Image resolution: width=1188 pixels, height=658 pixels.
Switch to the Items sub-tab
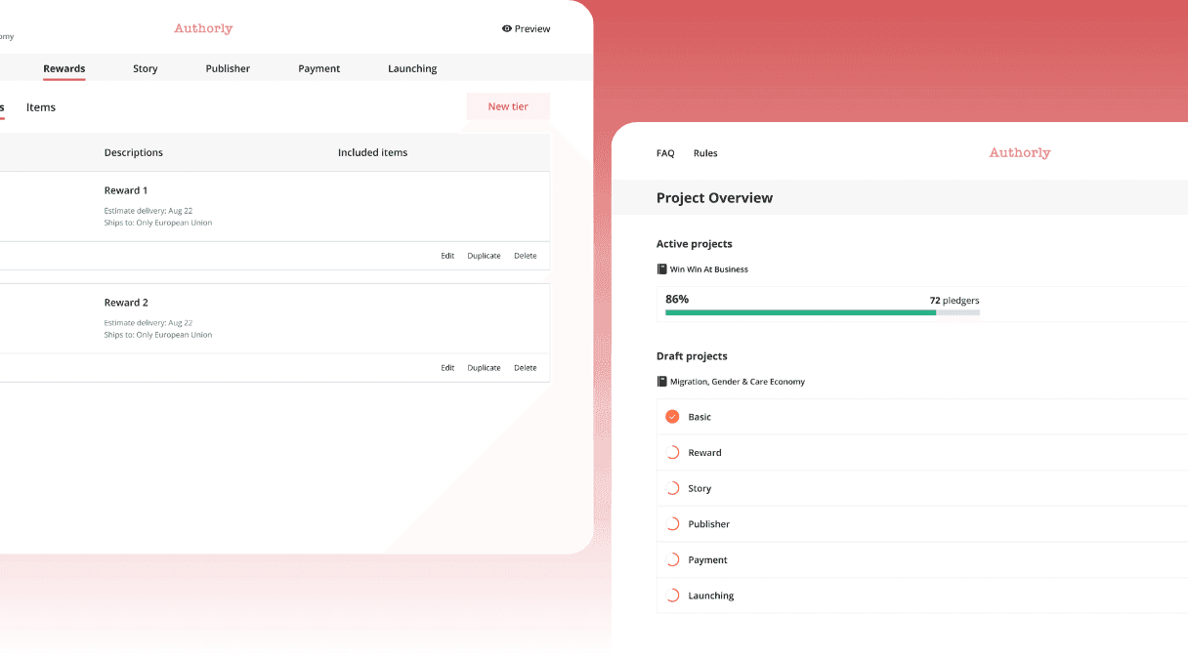(41, 107)
